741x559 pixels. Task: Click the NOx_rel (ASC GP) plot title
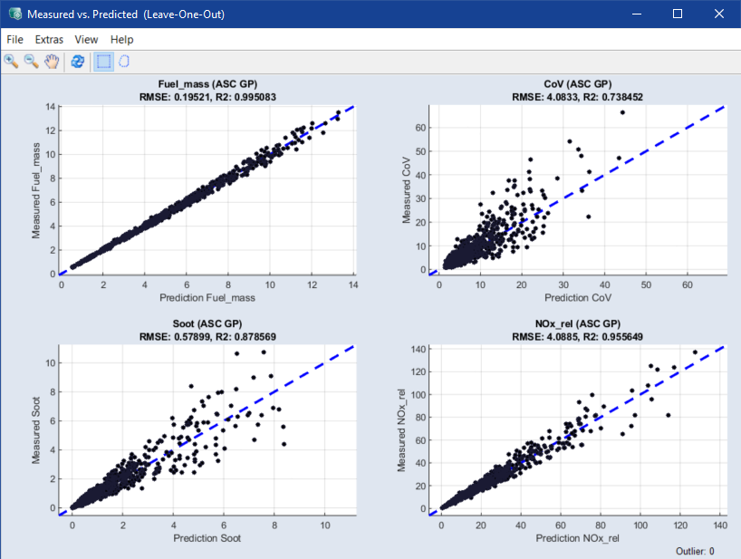[578, 323]
